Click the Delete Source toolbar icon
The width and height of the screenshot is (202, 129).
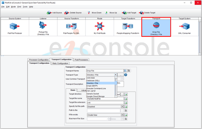(67, 13)
